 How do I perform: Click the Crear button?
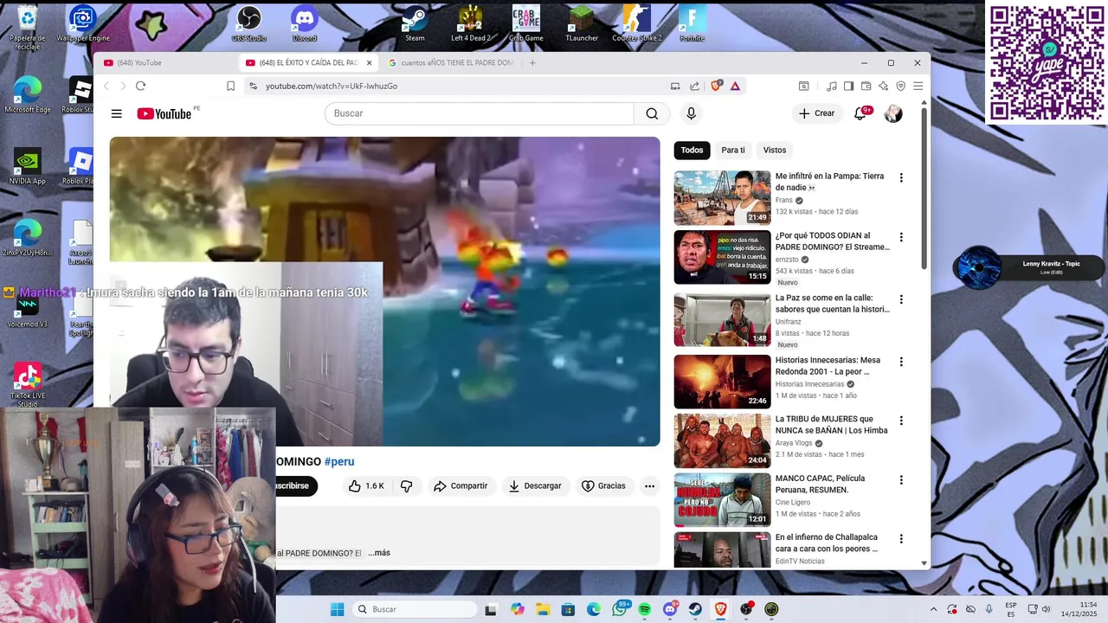(x=816, y=113)
